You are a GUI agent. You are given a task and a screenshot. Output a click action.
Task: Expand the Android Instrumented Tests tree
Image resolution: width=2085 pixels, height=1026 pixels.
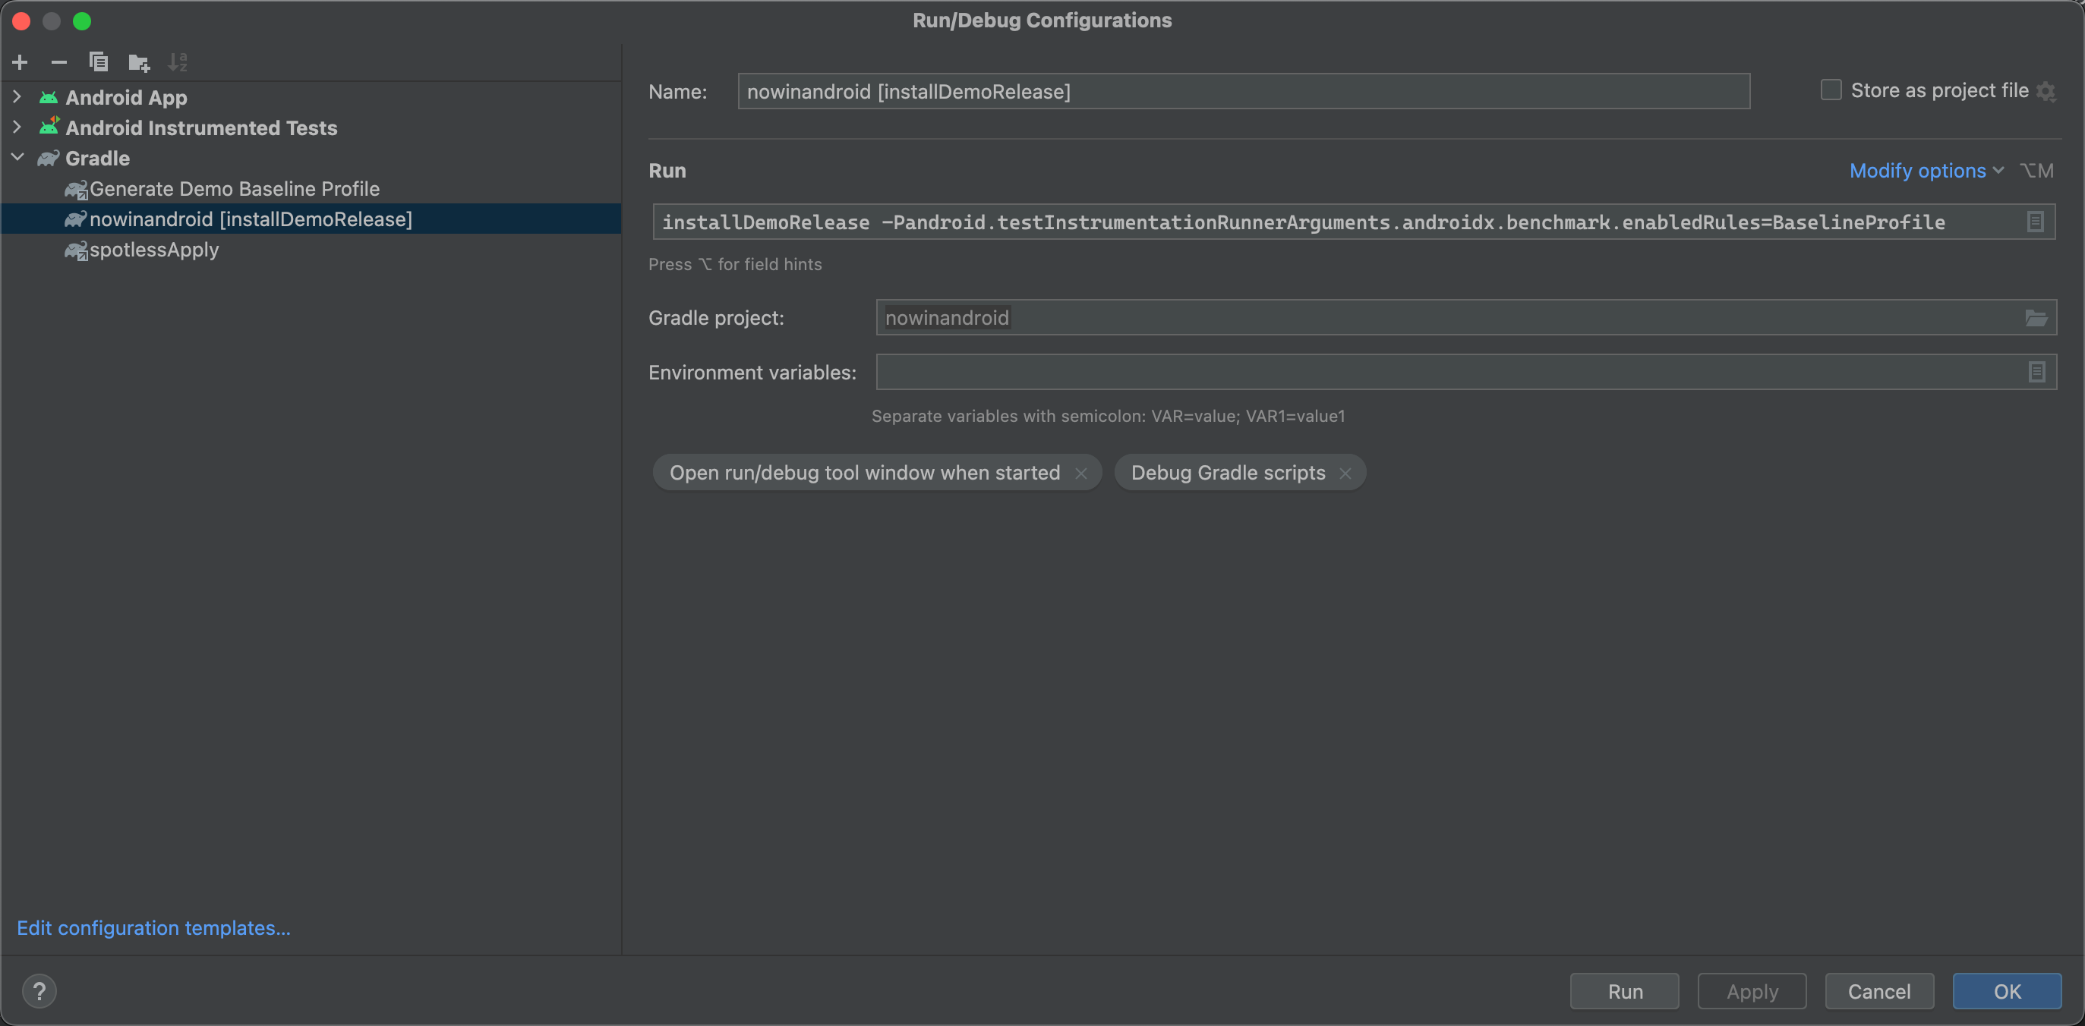[16, 127]
